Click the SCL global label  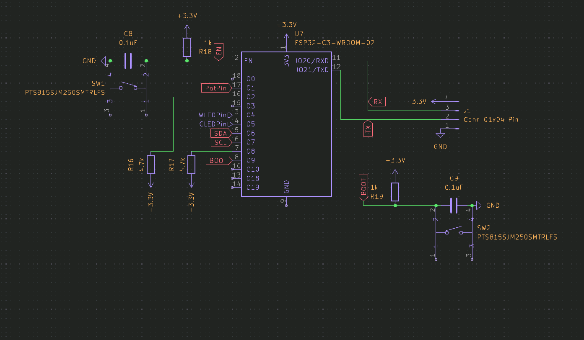221,142
